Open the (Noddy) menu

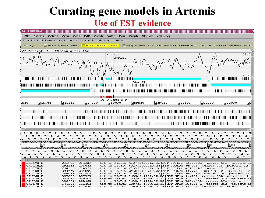point(163,36)
